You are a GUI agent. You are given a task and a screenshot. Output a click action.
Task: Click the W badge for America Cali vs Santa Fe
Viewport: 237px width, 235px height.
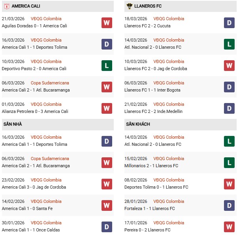(107, 205)
